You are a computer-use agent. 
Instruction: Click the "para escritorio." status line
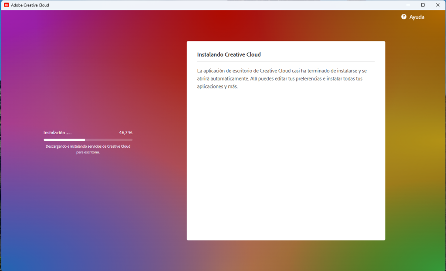pos(88,152)
